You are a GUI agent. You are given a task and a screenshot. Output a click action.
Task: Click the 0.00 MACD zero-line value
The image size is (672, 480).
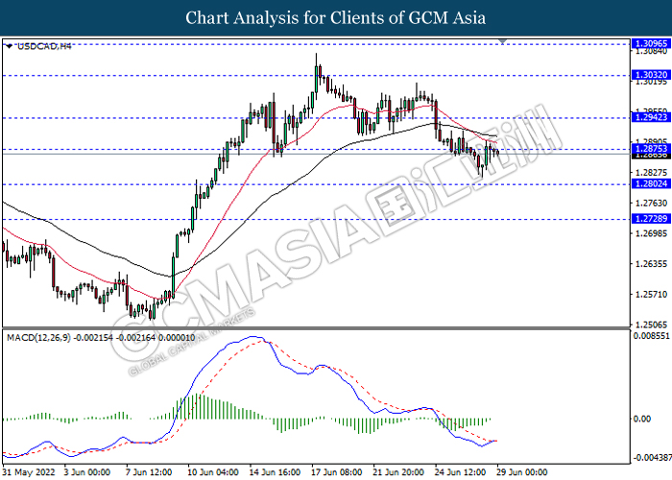[x=642, y=419]
